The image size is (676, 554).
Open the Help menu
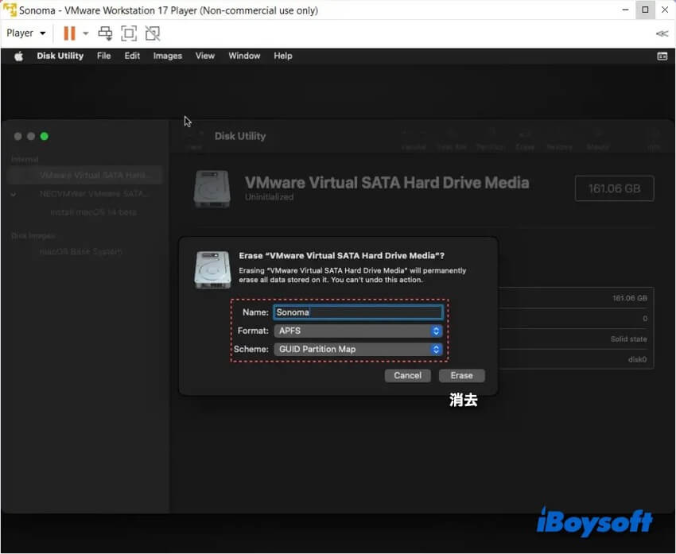(283, 56)
